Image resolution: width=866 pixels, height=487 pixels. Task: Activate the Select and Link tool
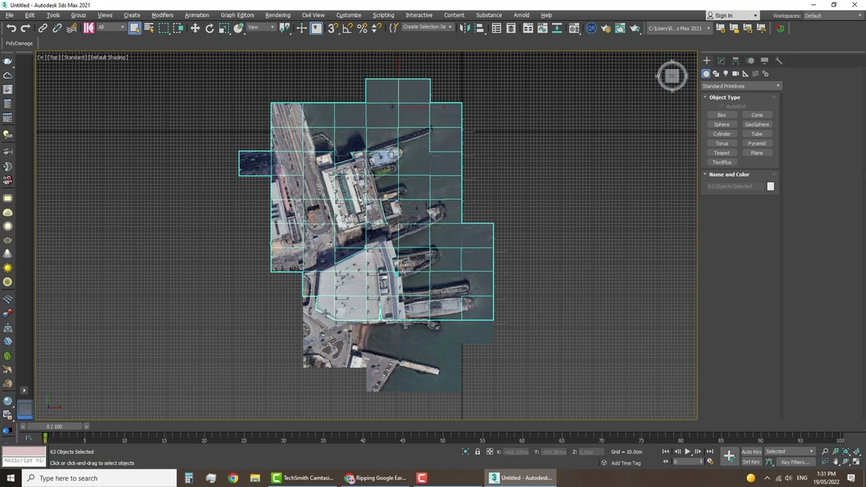coord(43,28)
